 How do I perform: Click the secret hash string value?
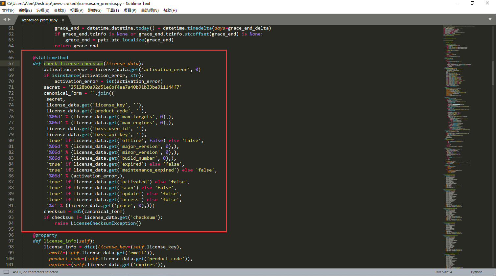(x=125, y=87)
